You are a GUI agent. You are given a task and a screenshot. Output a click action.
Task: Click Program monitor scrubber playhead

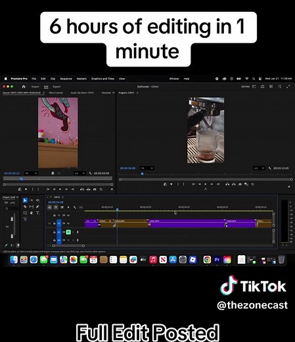(x=142, y=174)
